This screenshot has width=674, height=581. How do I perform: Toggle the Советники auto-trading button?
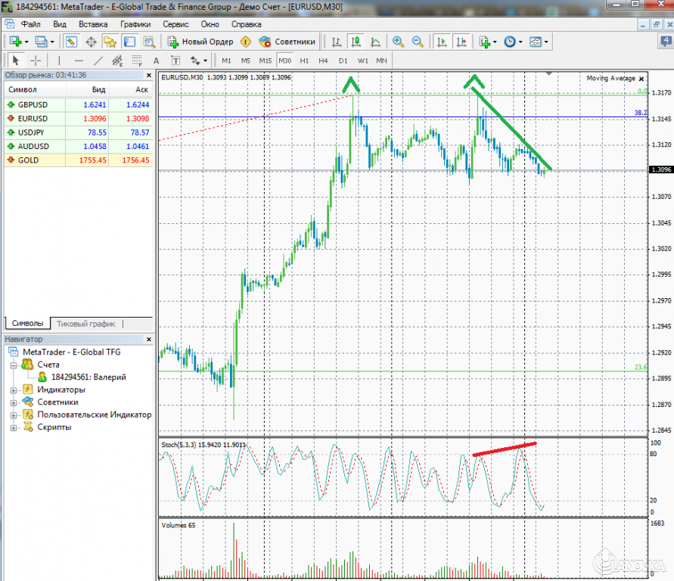[x=287, y=42]
